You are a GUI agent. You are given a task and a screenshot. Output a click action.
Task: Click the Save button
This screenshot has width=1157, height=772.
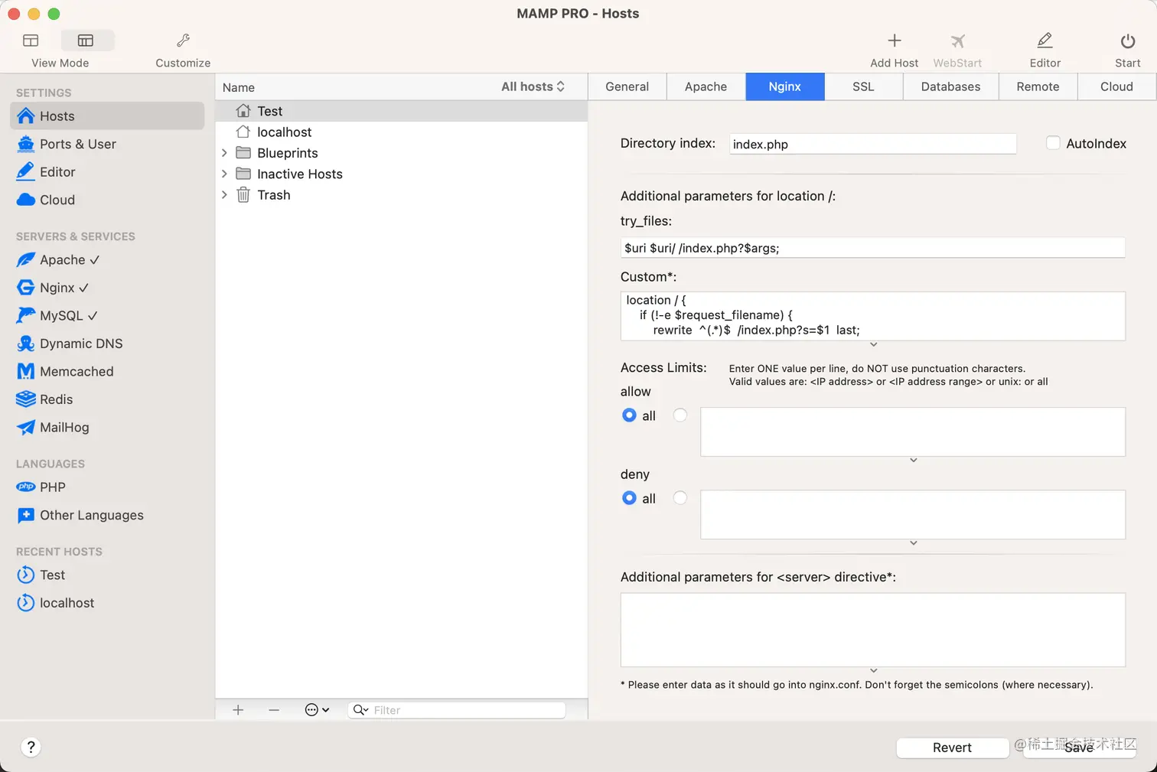click(1079, 748)
